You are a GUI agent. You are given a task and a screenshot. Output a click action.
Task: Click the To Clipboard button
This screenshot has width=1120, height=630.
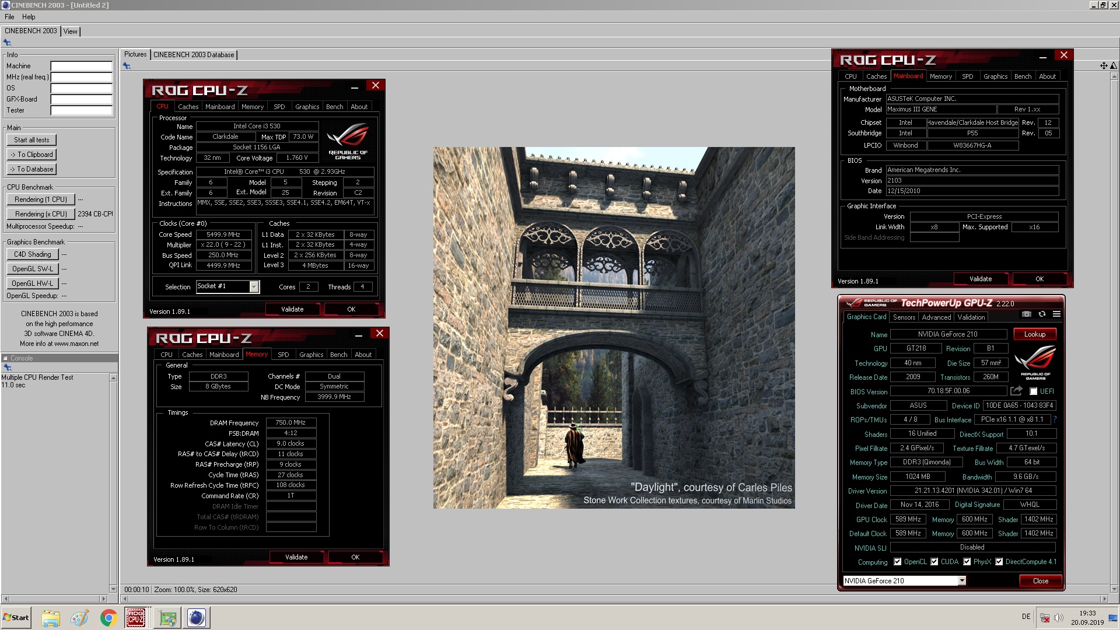click(x=32, y=155)
